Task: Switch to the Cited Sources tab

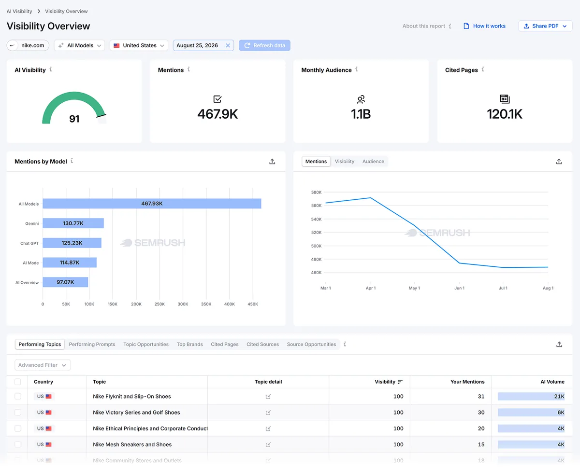Action: pyautogui.click(x=262, y=345)
